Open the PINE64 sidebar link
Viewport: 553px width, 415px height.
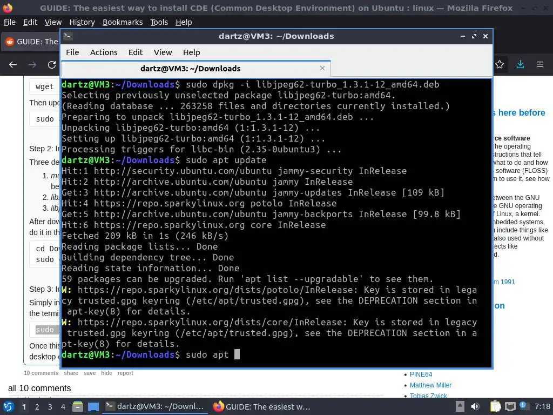pos(421,374)
